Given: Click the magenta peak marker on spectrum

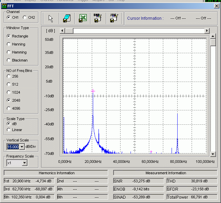Looking at the screenshot, I should [x=93, y=91].
